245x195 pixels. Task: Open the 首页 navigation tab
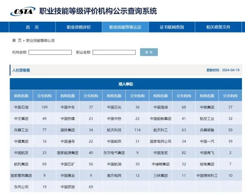click(x=32, y=27)
